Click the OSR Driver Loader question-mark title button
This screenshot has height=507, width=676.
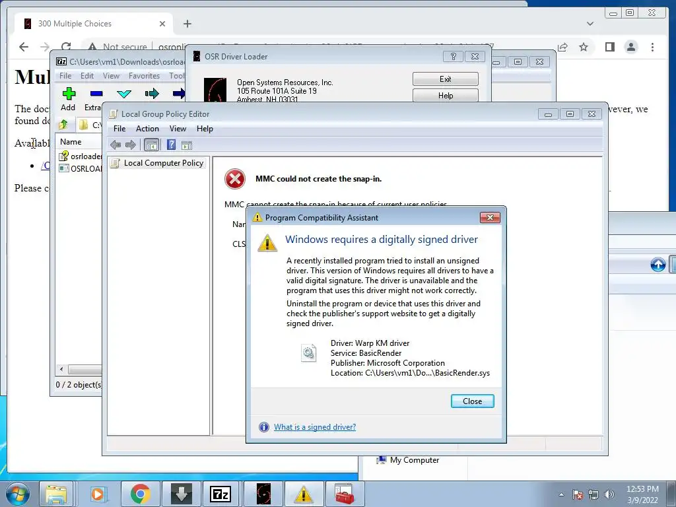click(453, 57)
